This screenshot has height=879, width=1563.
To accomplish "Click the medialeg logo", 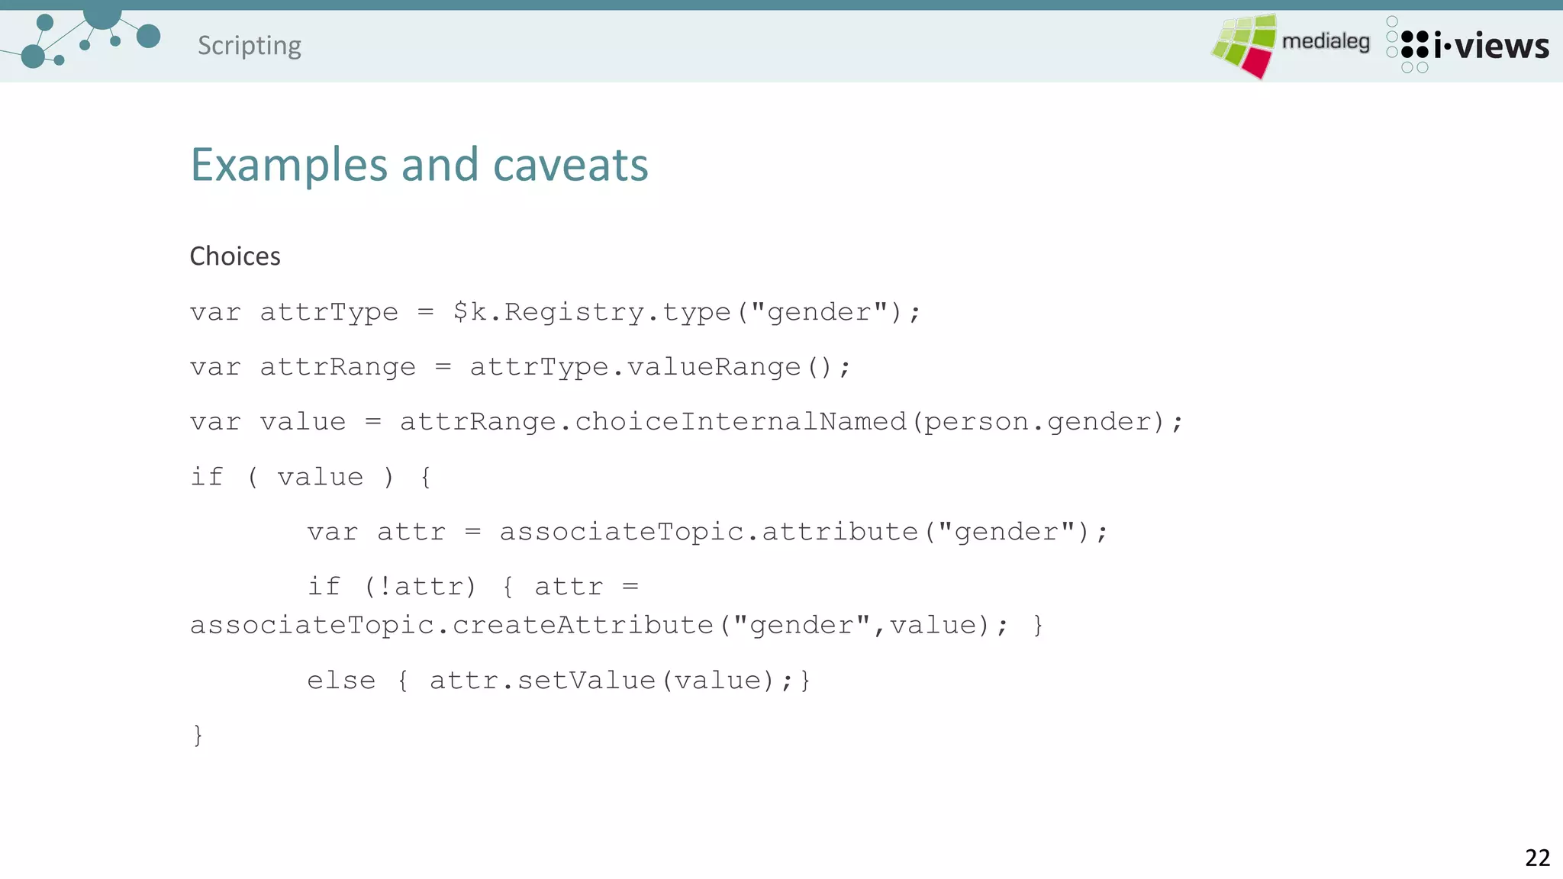I will click(1291, 46).
